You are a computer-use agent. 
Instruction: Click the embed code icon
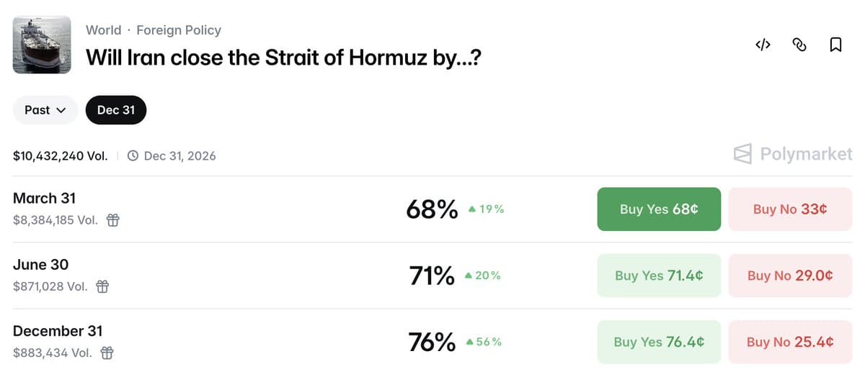(x=763, y=45)
